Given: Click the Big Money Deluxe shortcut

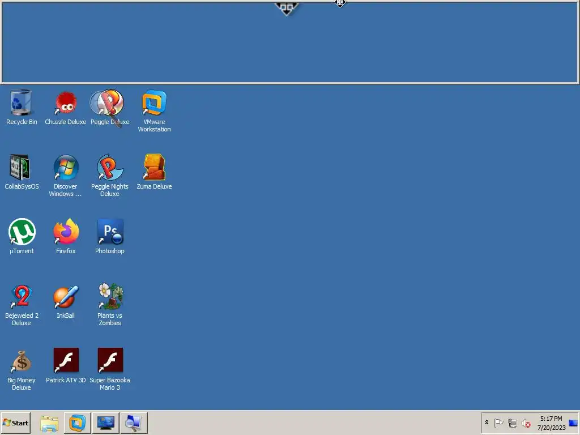Looking at the screenshot, I should (x=22, y=369).
